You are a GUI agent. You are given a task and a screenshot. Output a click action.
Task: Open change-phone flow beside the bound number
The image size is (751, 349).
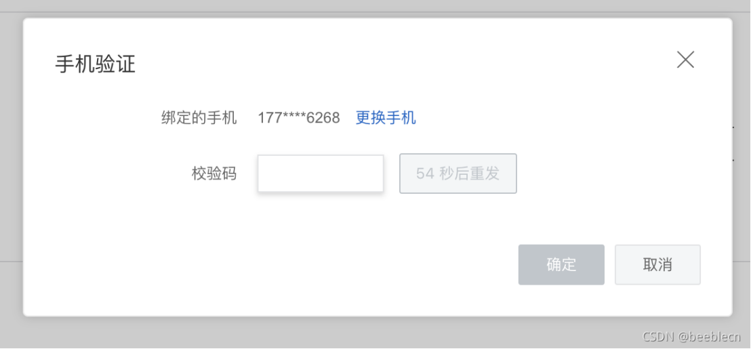pyautogui.click(x=386, y=117)
